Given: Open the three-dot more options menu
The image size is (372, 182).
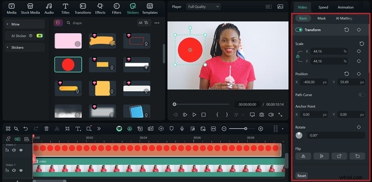Looking at the screenshot, I should pos(157,23).
